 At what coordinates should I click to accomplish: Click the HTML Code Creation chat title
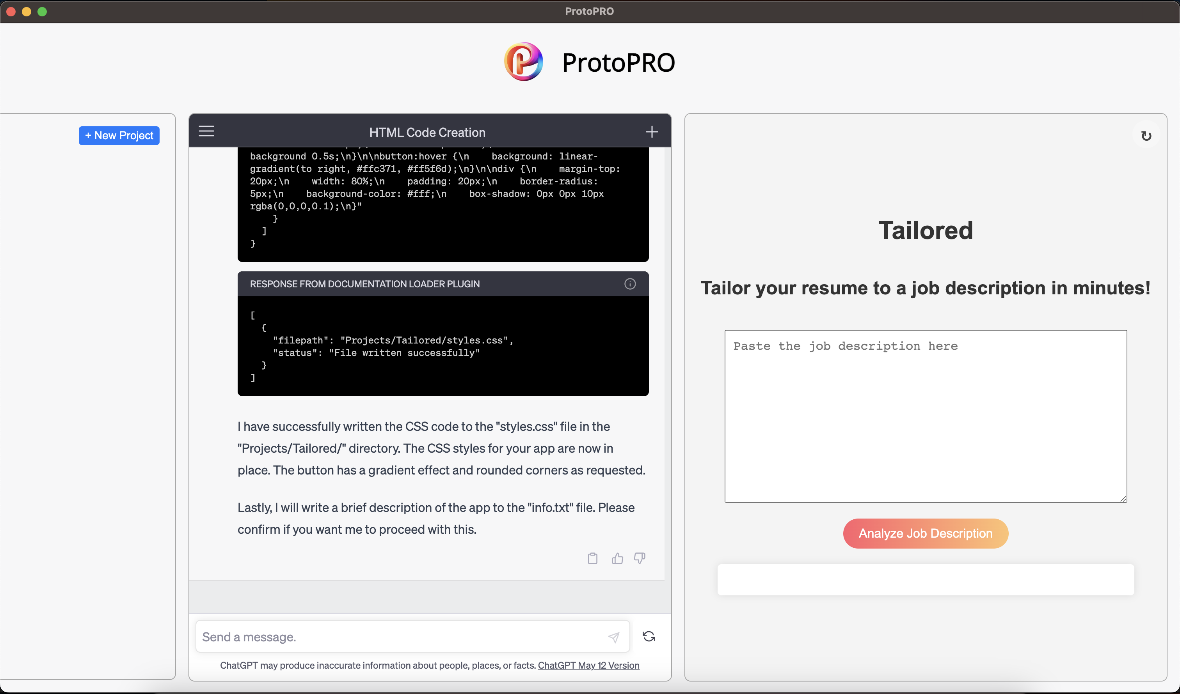pos(427,133)
